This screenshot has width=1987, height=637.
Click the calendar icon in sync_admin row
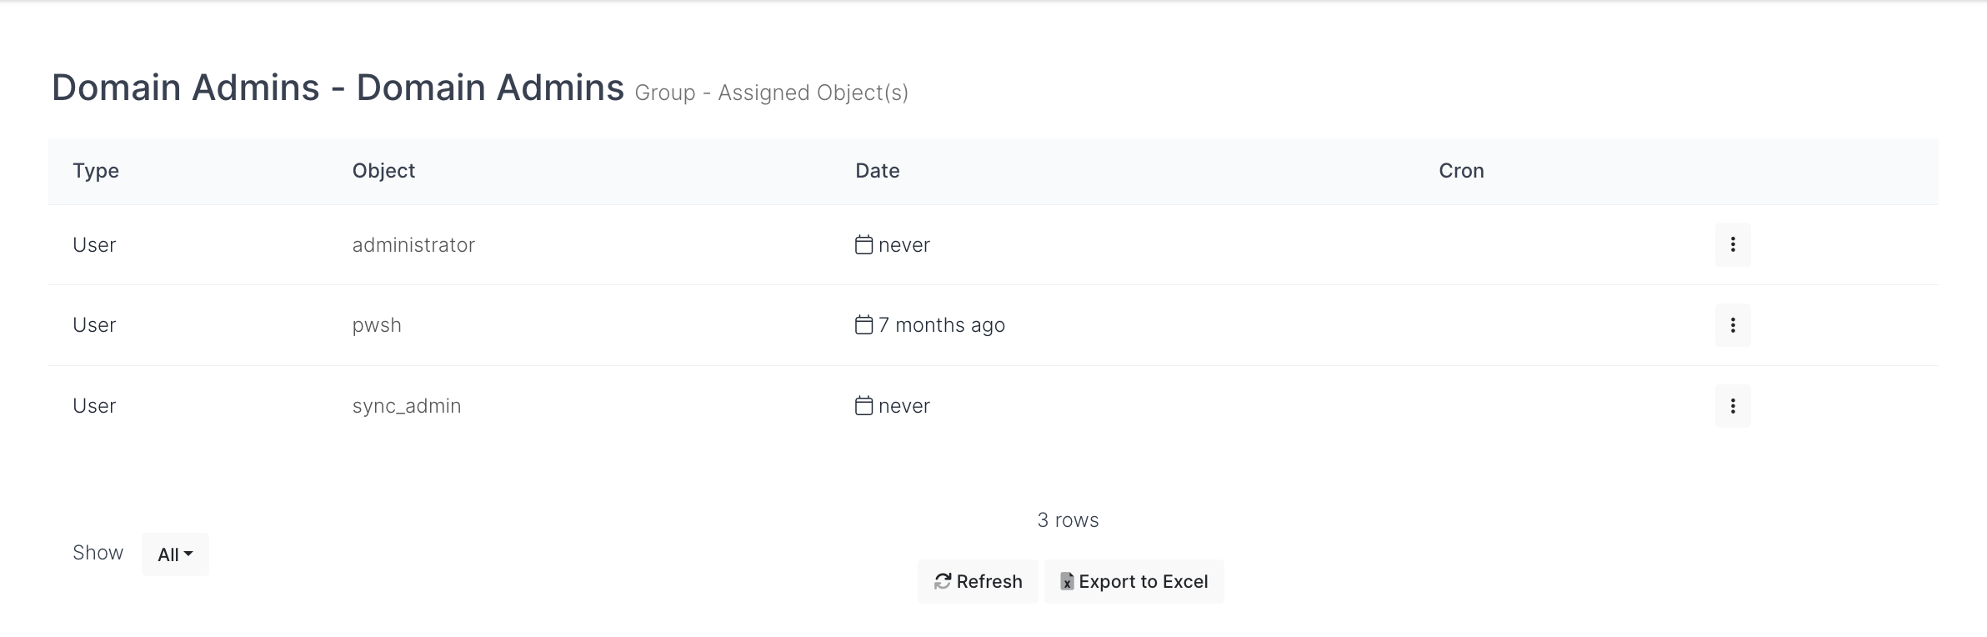pyautogui.click(x=863, y=405)
